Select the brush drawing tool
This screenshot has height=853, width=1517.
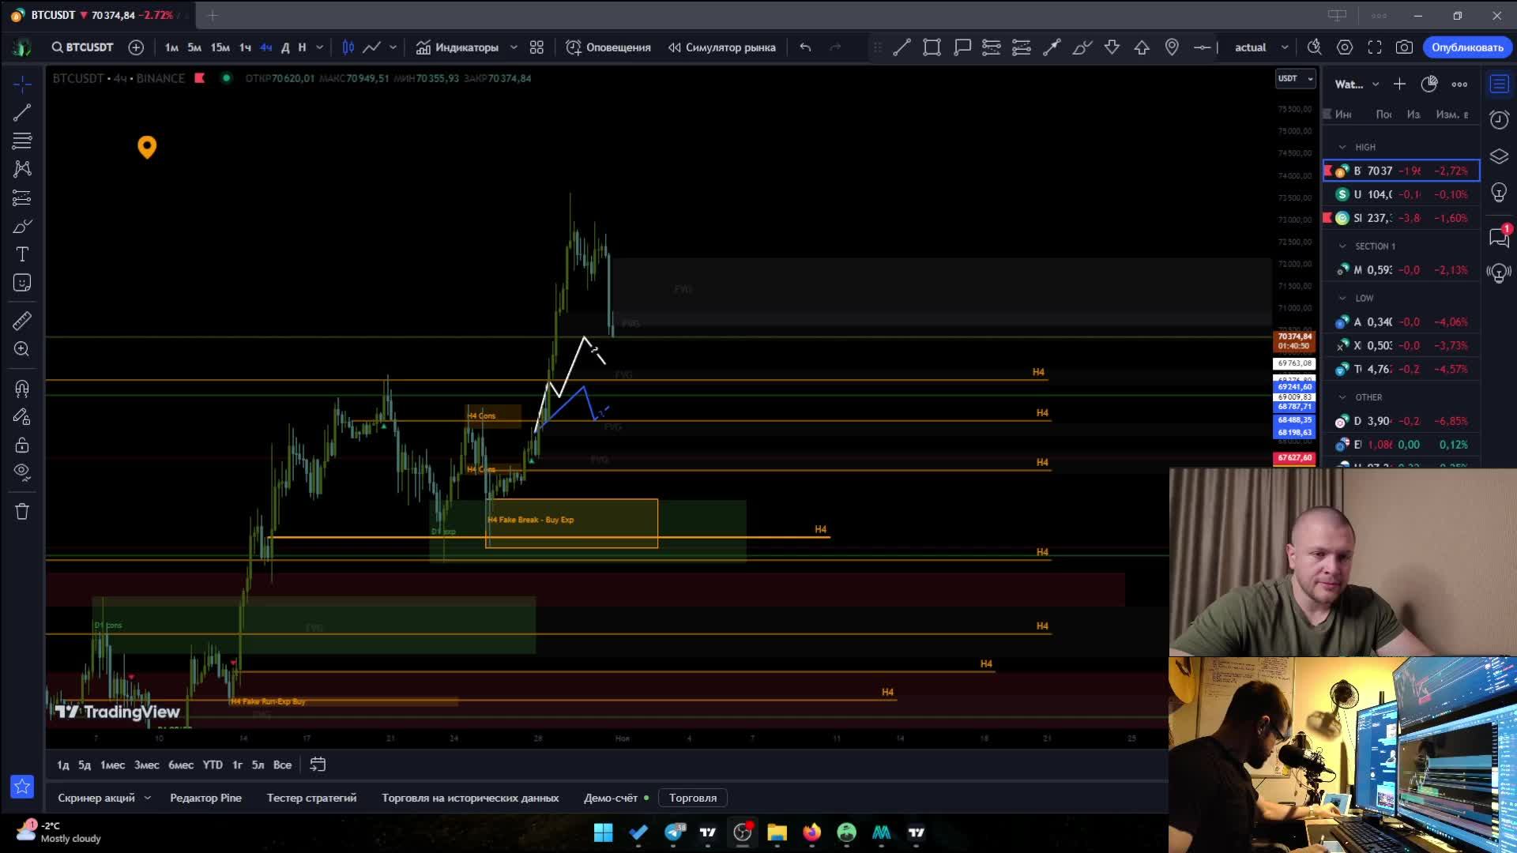click(22, 227)
